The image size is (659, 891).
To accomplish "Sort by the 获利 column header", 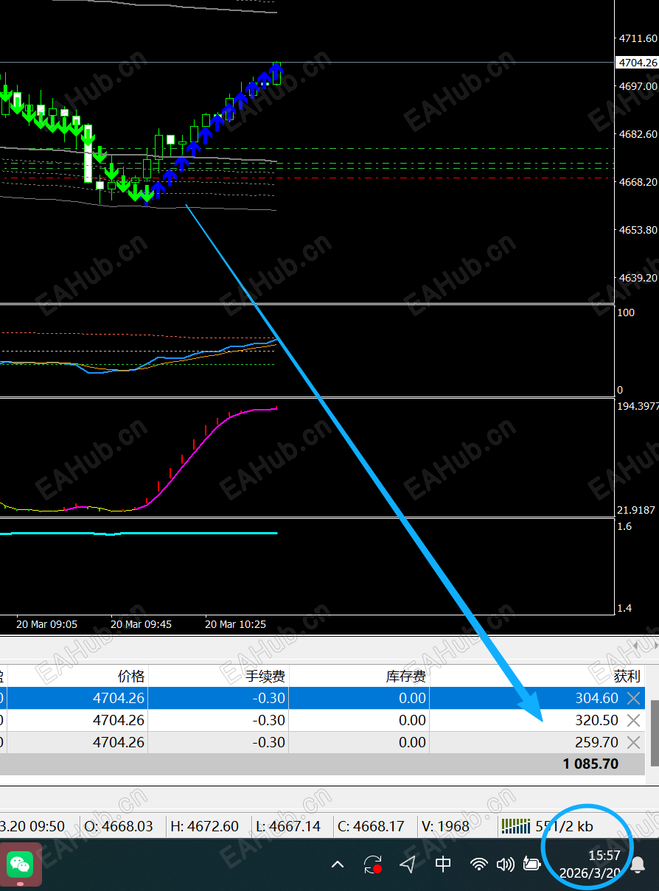I will point(627,676).
